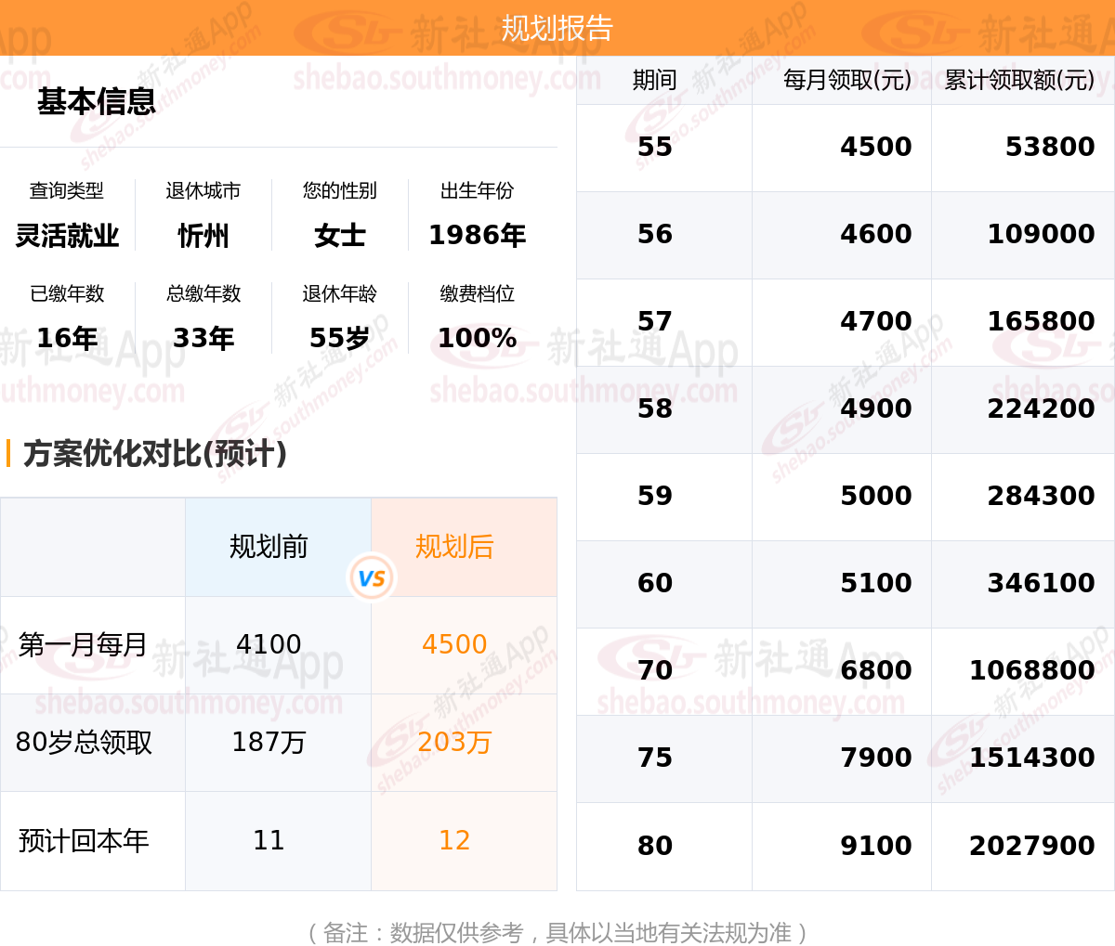Click the 出生年份 label

pos(477,190)
